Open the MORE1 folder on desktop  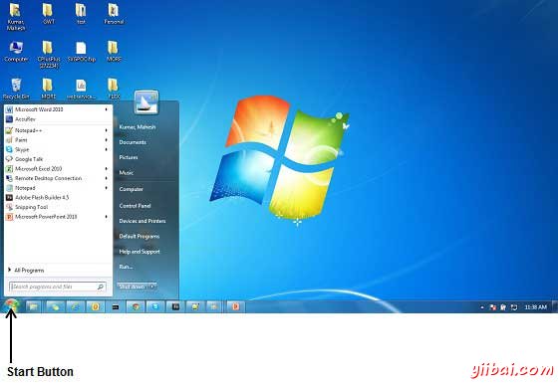[x=48, y=89]
